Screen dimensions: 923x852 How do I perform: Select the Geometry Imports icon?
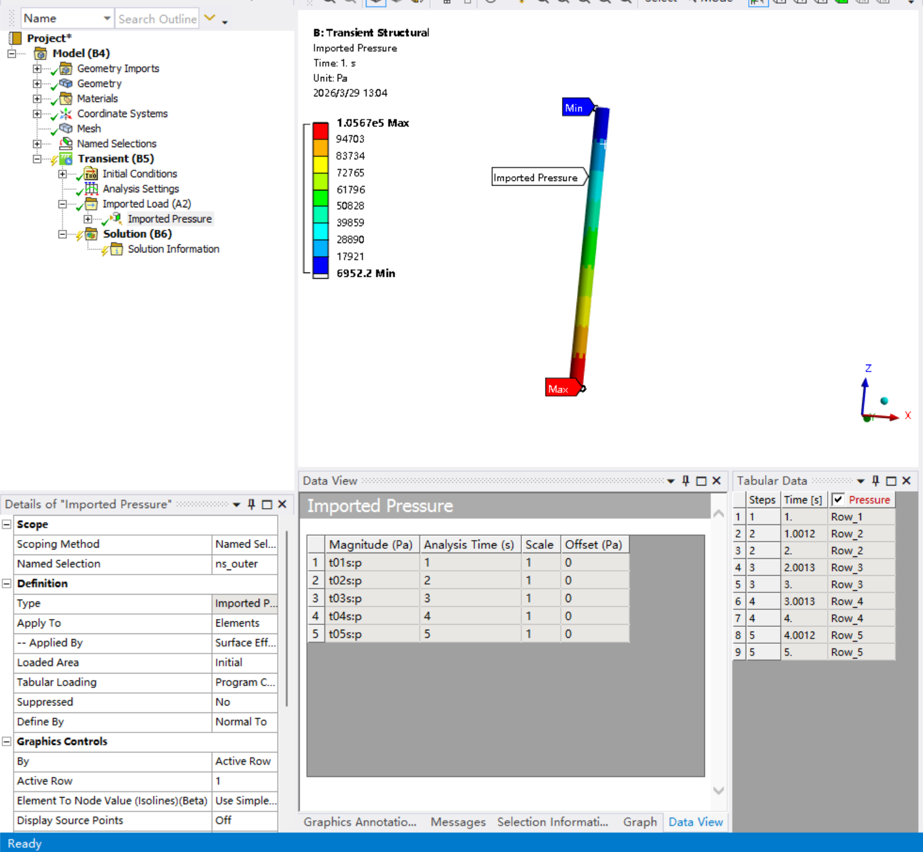click(x=66, y=68)
